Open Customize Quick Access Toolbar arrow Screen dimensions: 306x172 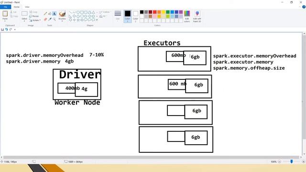point(15,30)
